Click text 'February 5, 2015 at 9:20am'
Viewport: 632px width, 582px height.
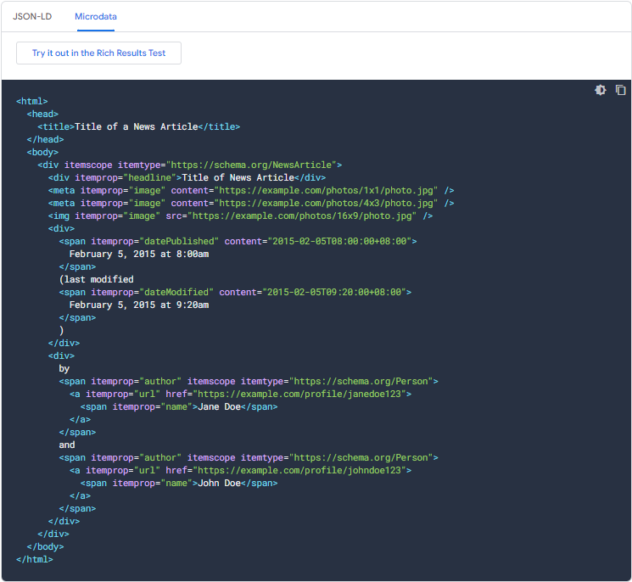[x=139, y=305]
